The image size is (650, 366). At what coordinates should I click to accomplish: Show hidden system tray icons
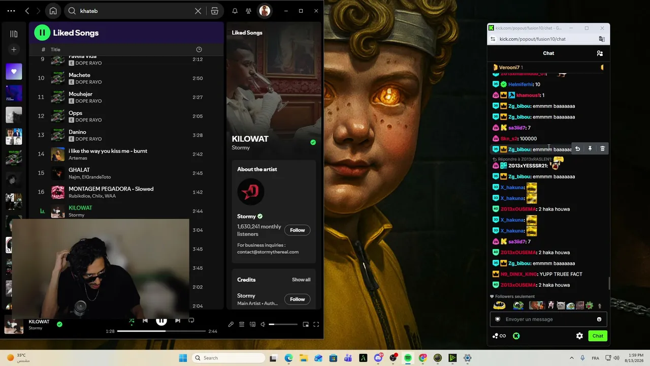click(x=571, y=358)
